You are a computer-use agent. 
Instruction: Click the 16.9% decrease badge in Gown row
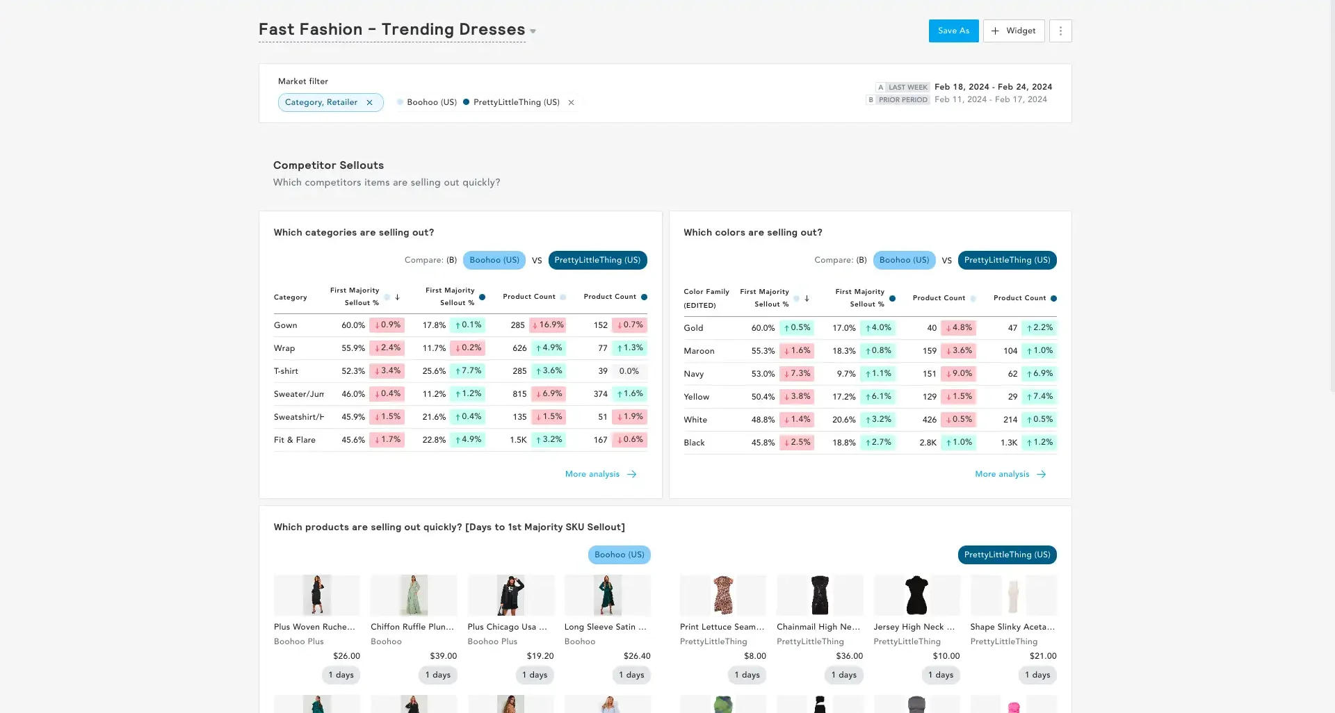tap(548, 325)
